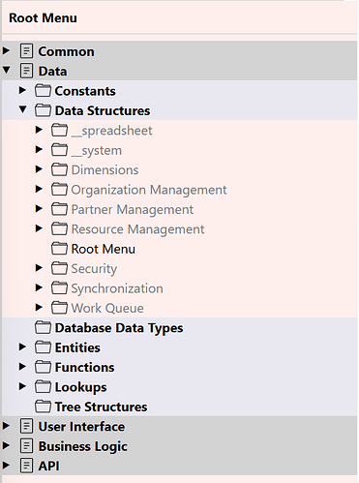Click the Common document icon
This screenshot has width=359, height=483.
point(26,51)
